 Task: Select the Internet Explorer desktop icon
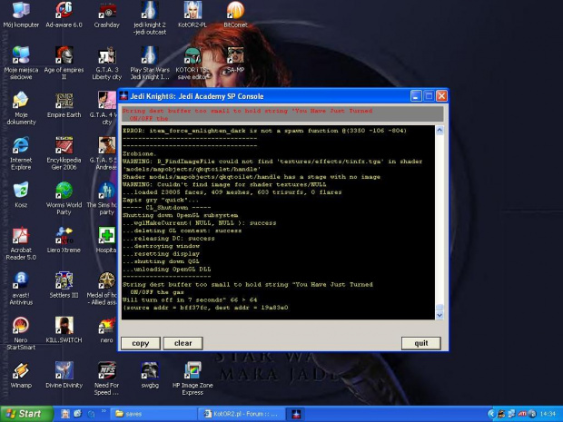click(x=21, y=153)
